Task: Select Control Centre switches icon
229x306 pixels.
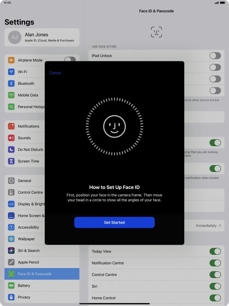Action: (x=11, y=193)
